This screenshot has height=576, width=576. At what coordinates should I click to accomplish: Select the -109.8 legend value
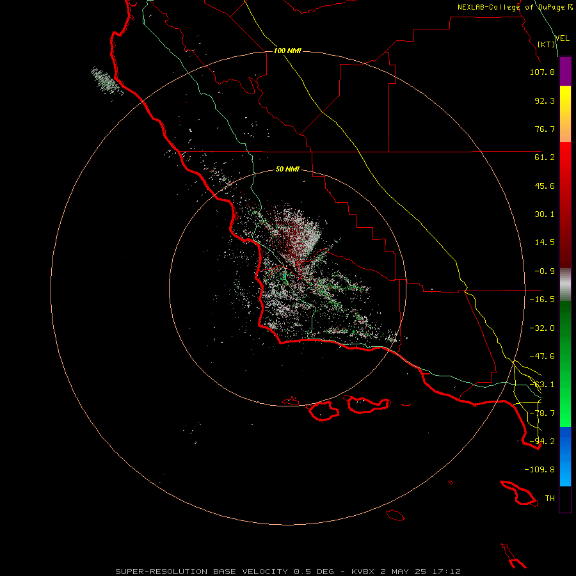click(x=540, y=470)
